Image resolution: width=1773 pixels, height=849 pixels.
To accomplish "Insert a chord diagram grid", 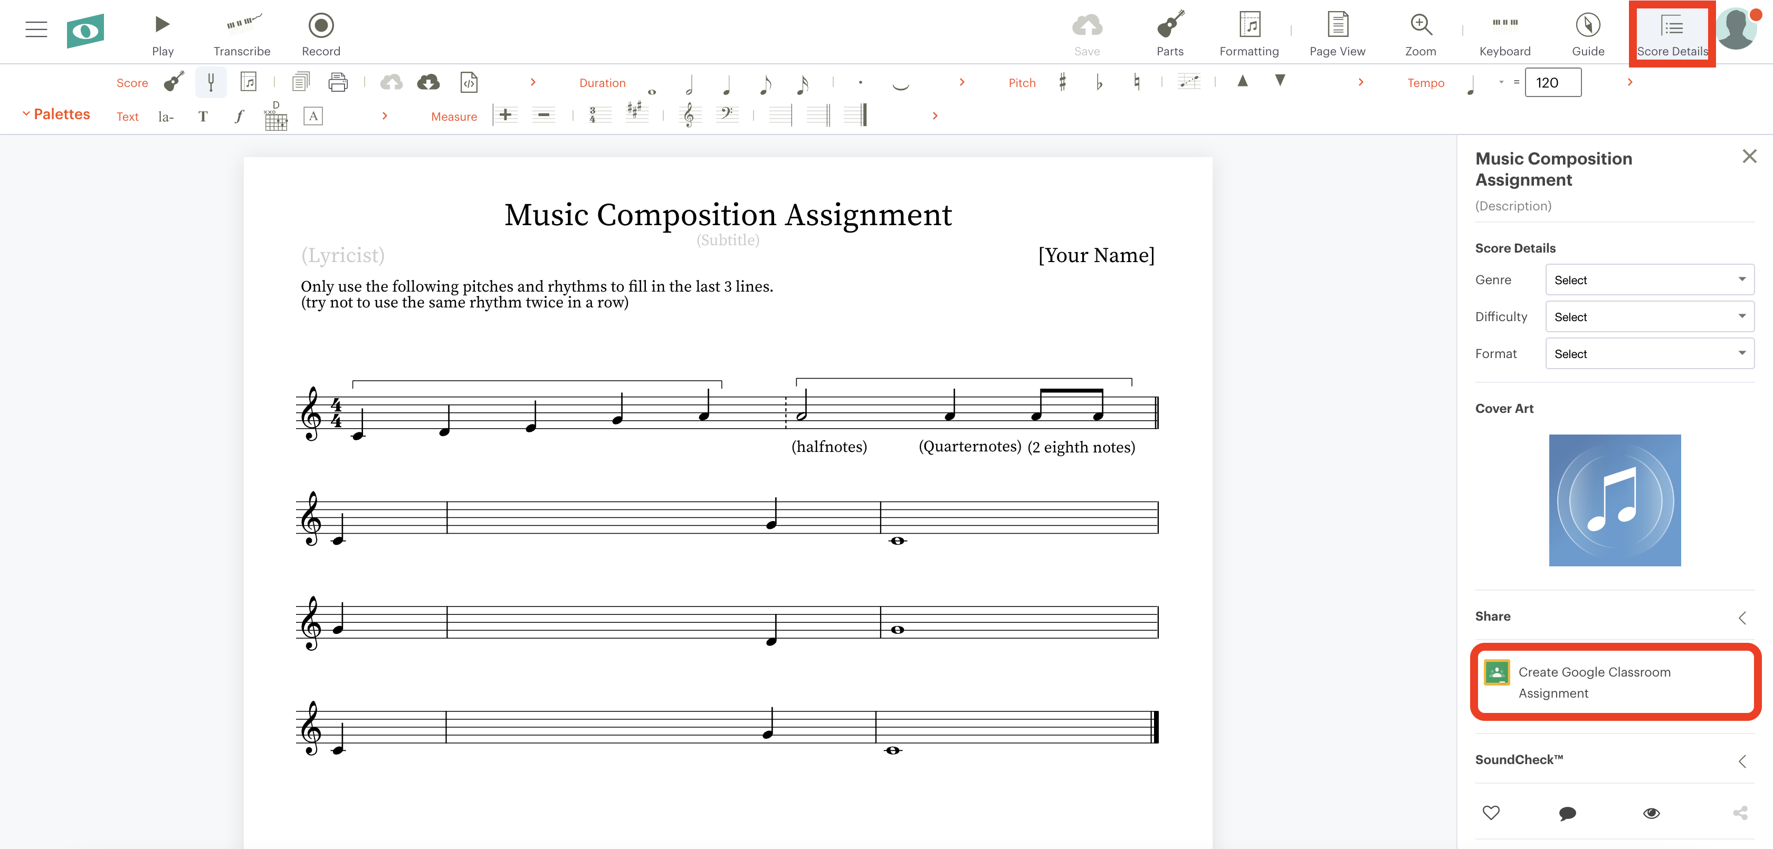I will point(275,116).
